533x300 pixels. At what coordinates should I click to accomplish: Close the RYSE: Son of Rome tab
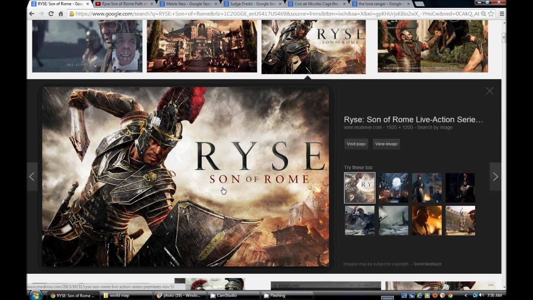click(x=87, y=4)
